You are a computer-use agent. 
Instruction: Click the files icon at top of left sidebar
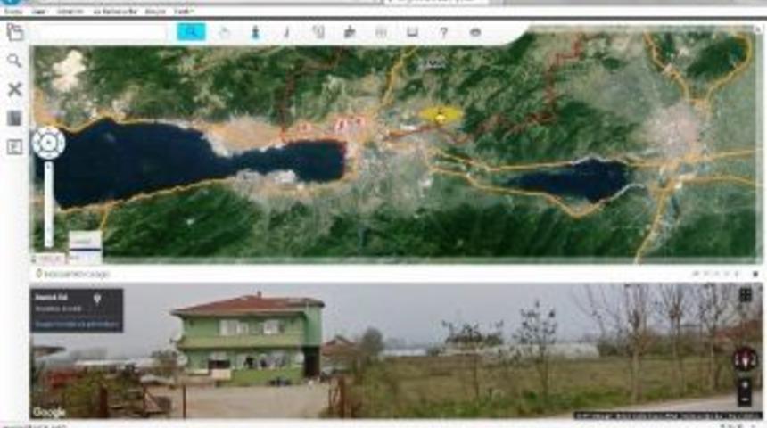[x=14, y=32]
